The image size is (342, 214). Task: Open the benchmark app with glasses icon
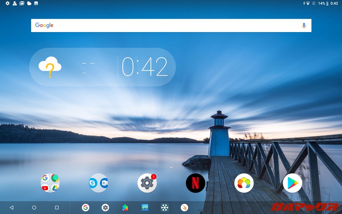pyautogui.click(x=145, y=207)
